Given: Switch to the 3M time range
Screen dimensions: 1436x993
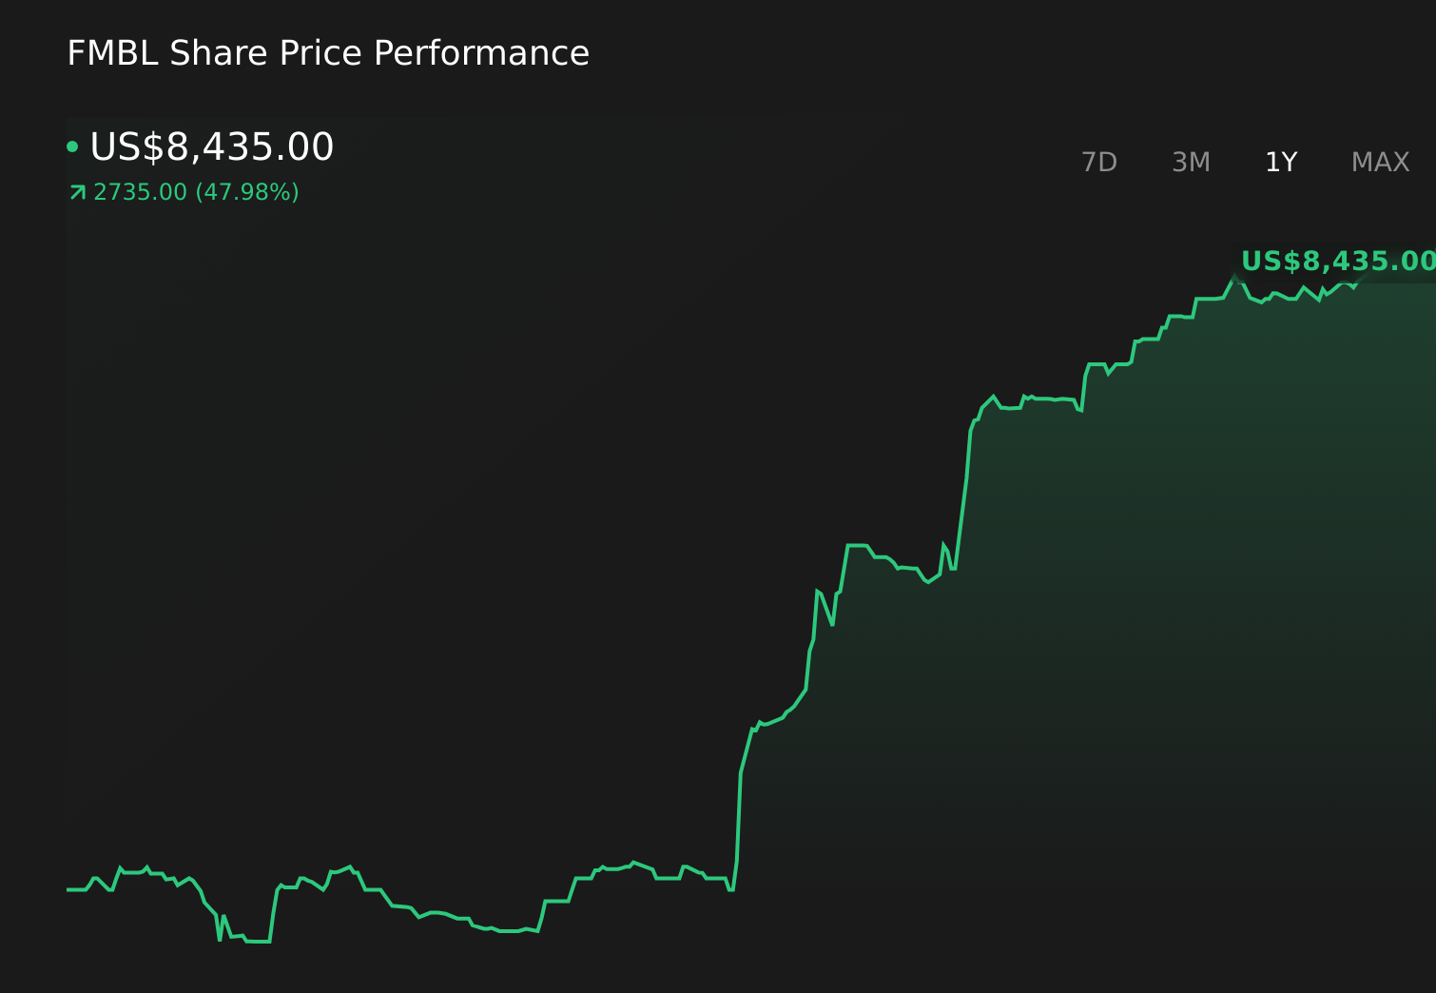Looking at the screenshot, I should tap(1190, 162).
